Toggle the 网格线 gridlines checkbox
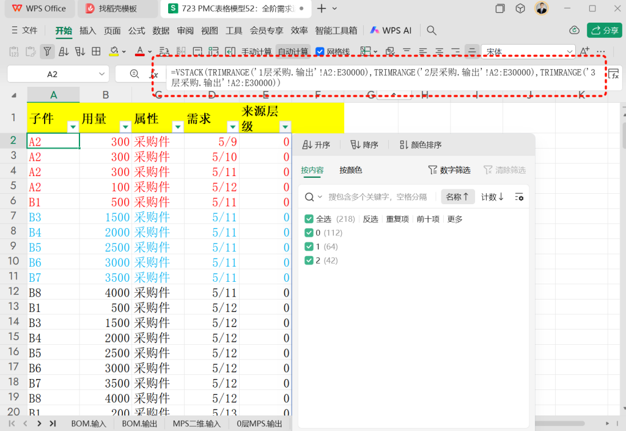This screenshot has width=626, height=431. pos(320,51)
